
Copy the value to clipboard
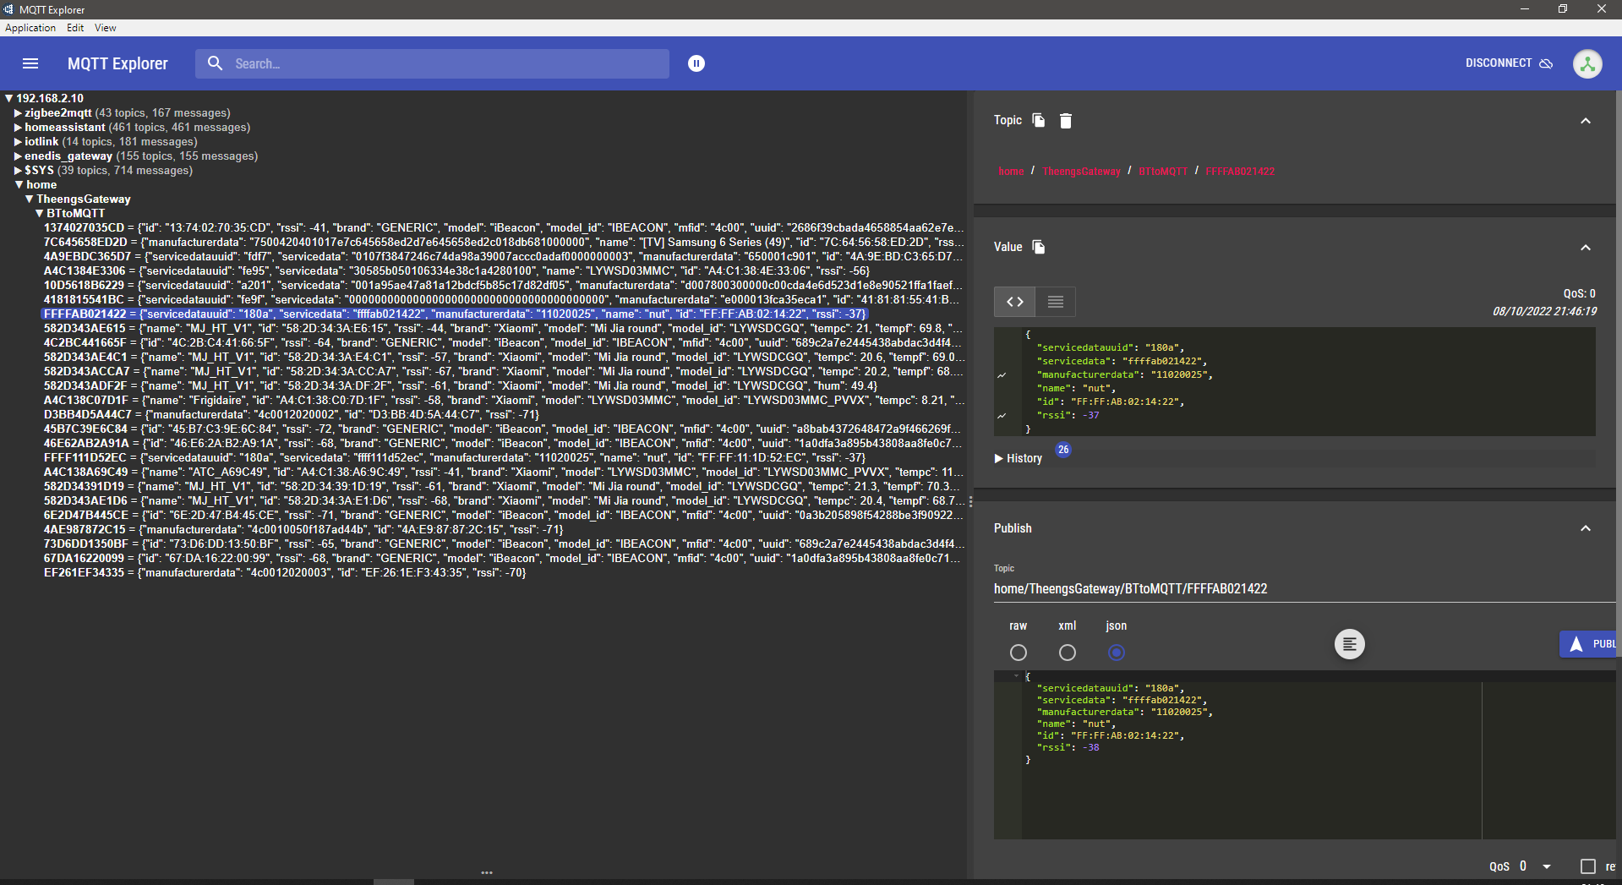pyautogui.click(x=1039, y=247)
